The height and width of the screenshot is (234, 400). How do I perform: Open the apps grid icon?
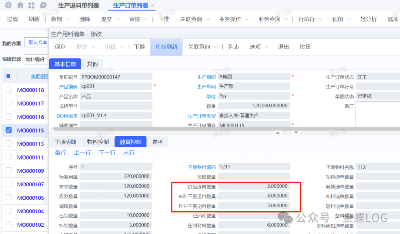click(x=31, y=5)
